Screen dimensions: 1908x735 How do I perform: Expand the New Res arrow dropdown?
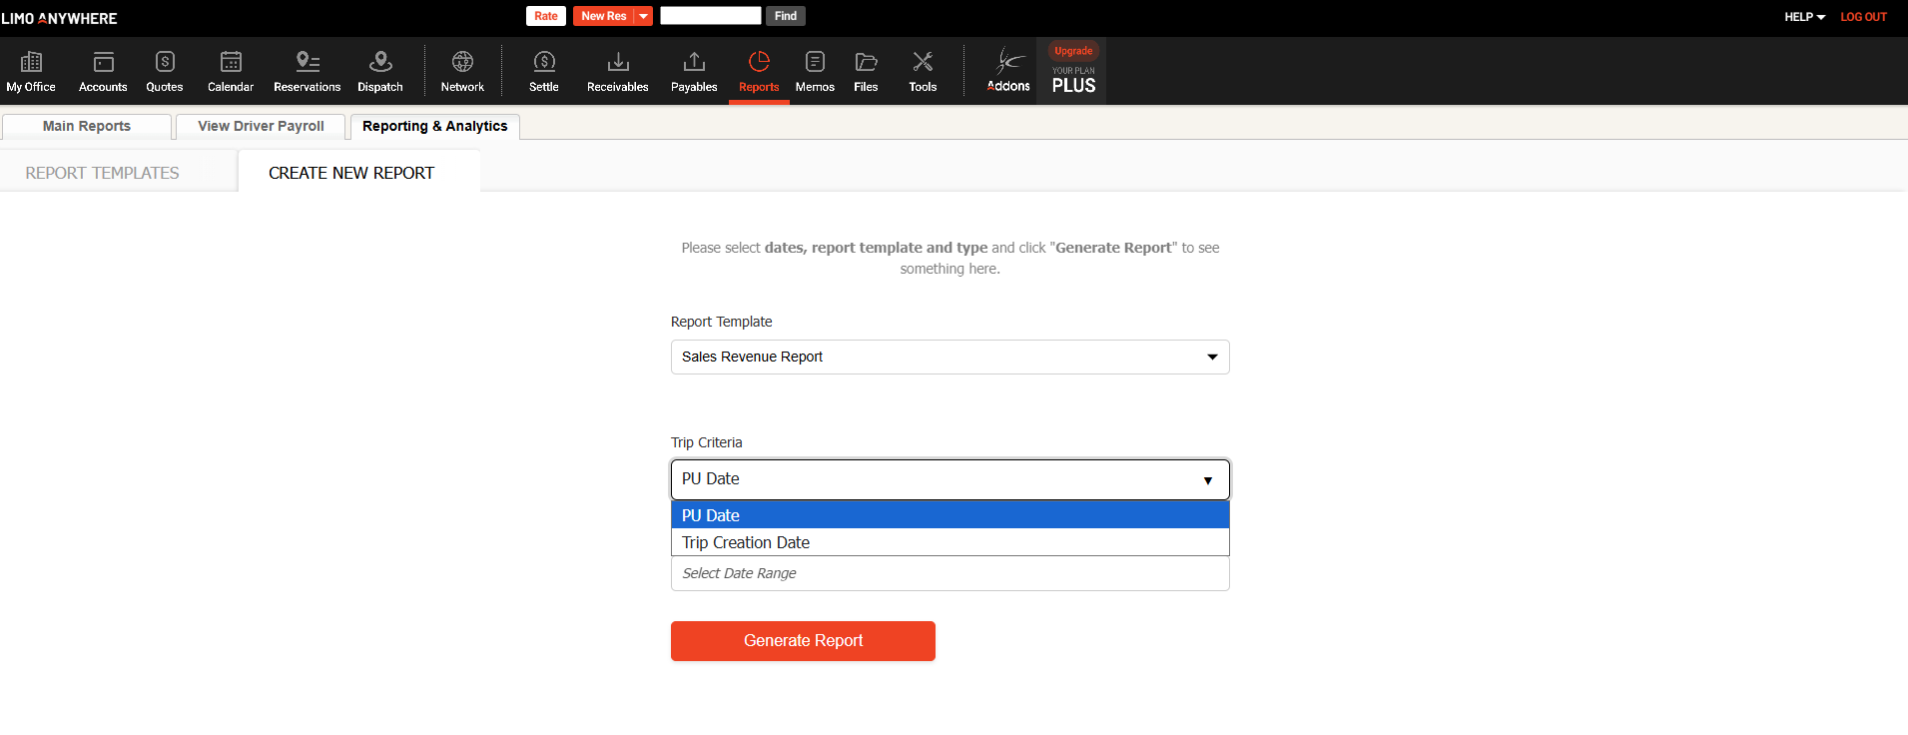point(644,16)
